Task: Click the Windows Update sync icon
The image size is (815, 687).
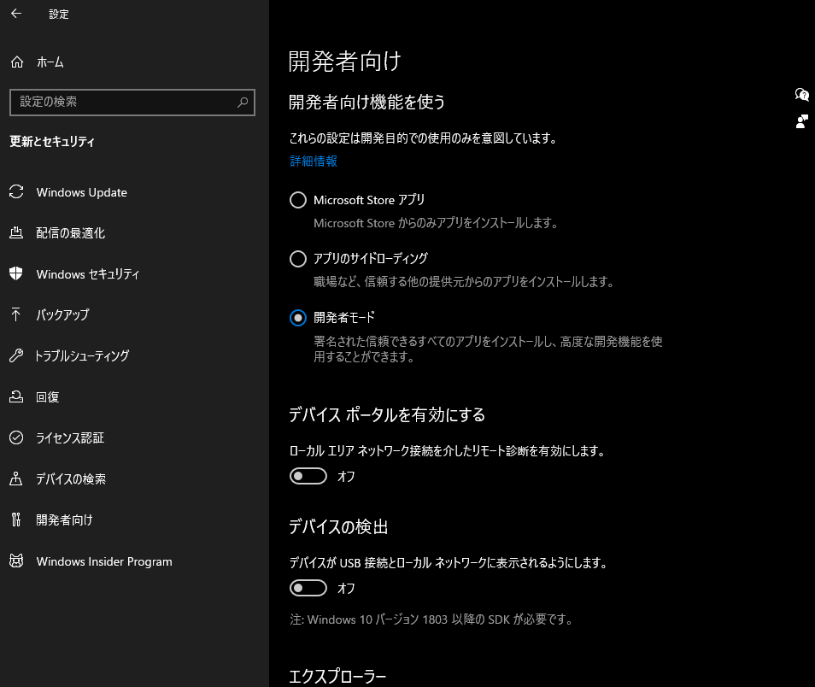Action: point(16,192)
